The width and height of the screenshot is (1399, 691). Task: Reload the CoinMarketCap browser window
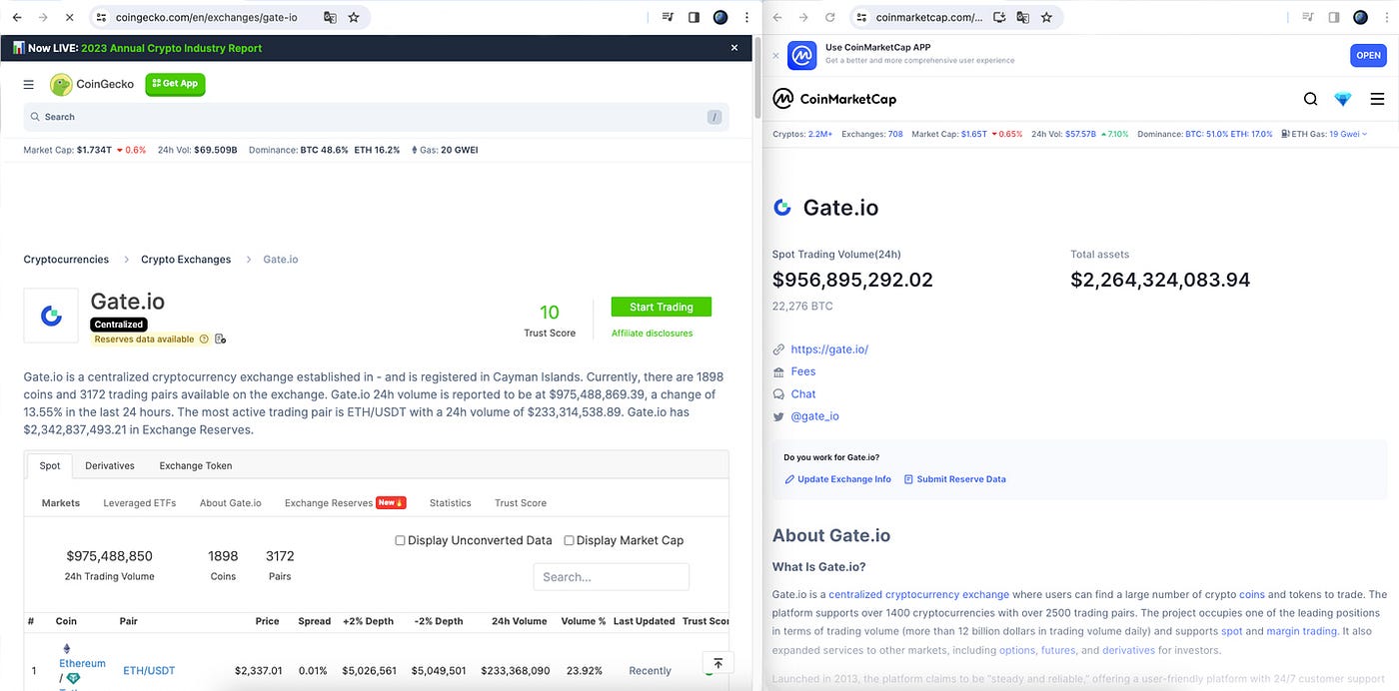tap(830, 17)
